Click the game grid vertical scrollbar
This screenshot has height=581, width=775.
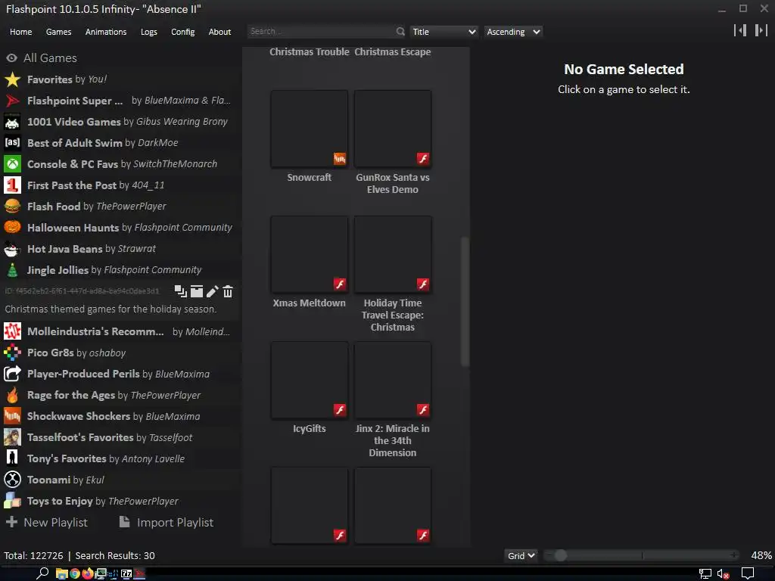click(x=465, y=301)
